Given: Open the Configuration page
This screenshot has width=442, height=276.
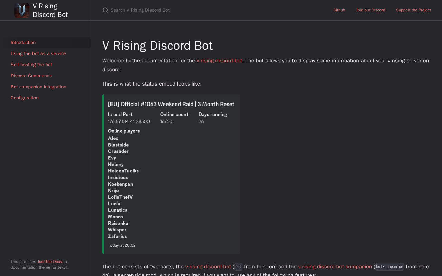Looking at the screenshot, I should 46,98.
